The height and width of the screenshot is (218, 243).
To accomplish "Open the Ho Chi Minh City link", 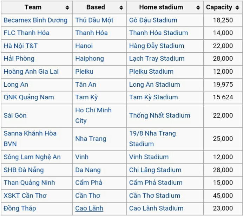I will (93, 115).
